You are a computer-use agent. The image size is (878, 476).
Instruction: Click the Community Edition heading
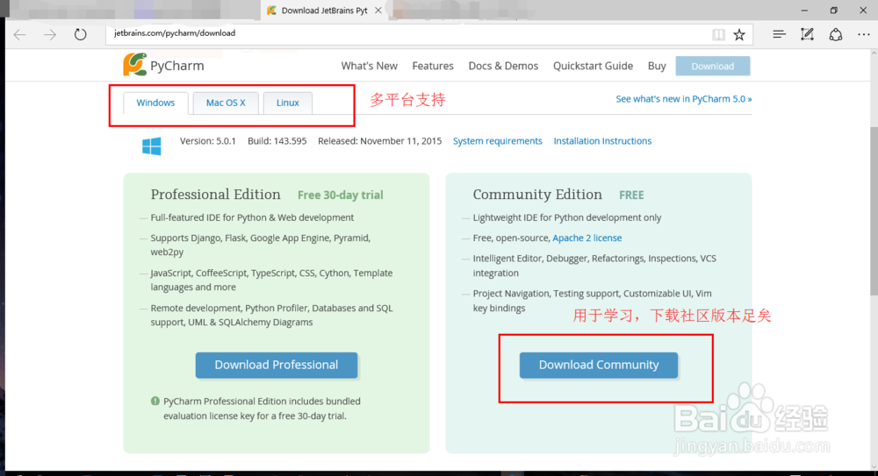537,194
